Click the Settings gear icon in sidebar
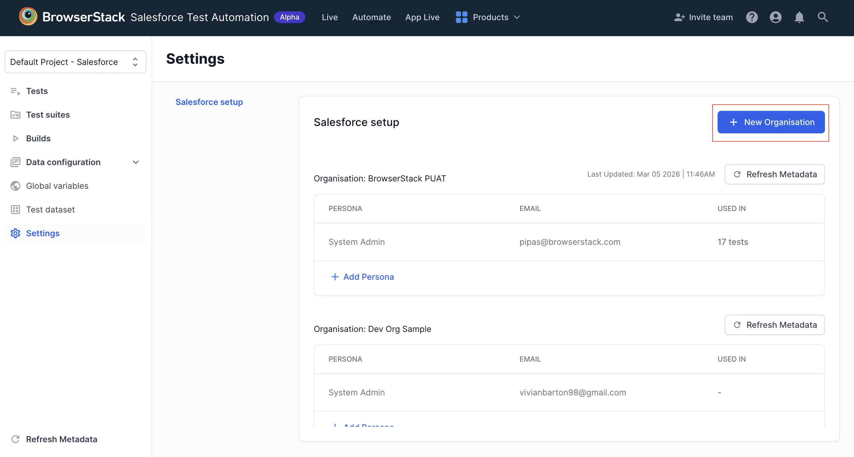854x457 pixels. [15, 233]
